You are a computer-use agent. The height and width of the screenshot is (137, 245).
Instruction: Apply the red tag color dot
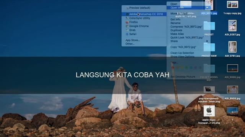click(173, 68)
